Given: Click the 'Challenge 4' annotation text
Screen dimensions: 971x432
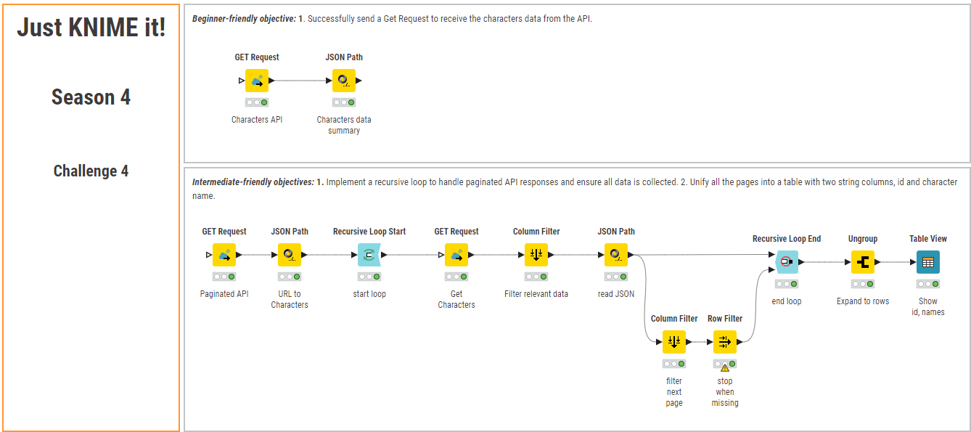Looking at the screenshot, I should pos(91,171).
